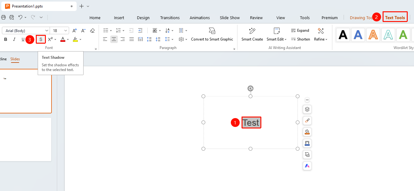
Task: Click the Expand text button
Action: coord(300,30)
